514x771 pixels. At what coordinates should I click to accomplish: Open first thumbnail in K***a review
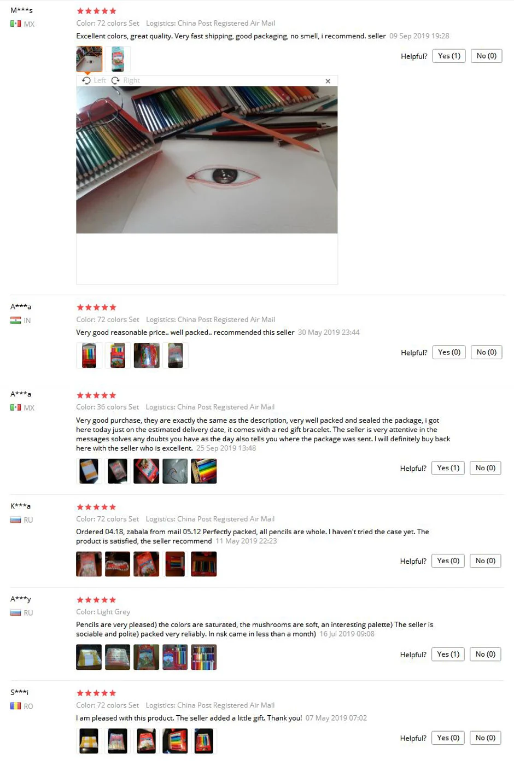(x=89, y=564)
